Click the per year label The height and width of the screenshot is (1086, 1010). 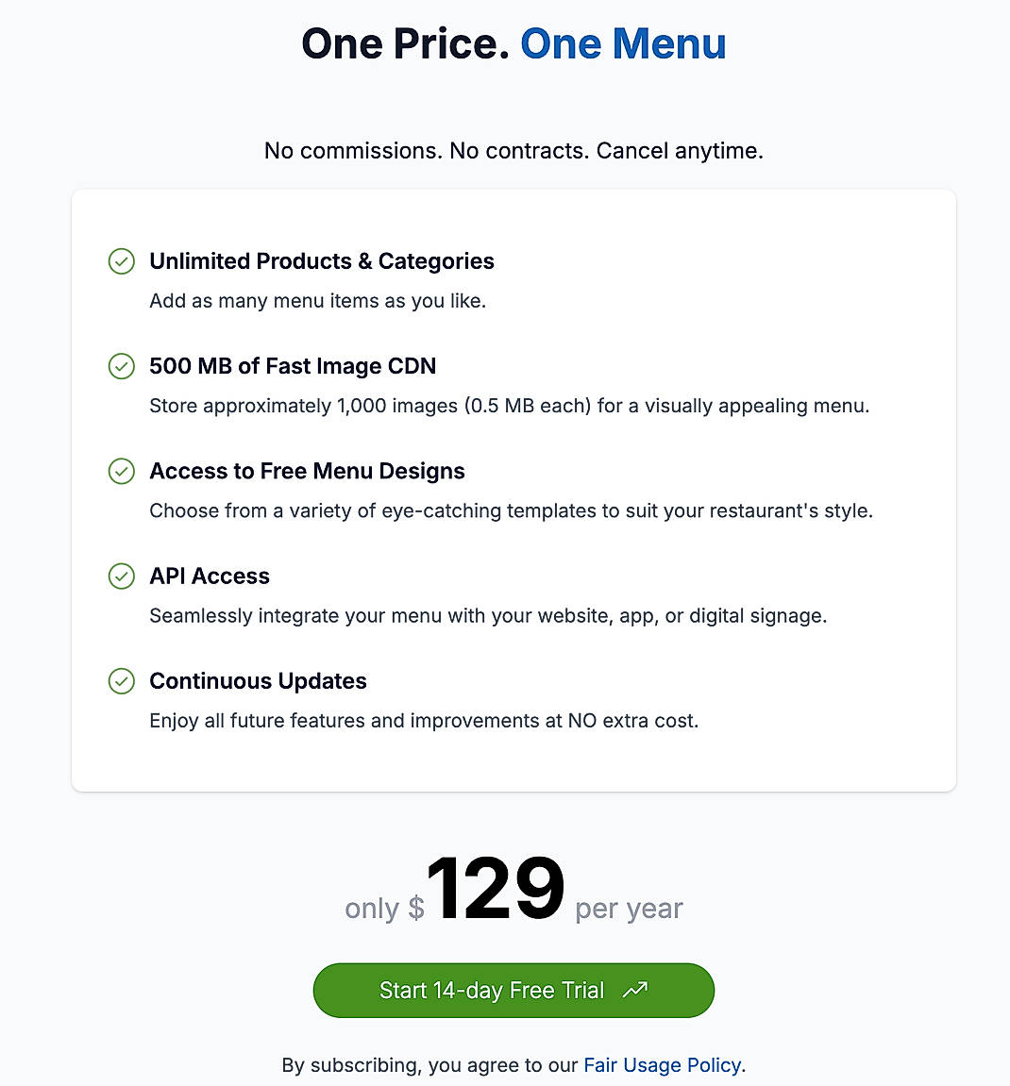point(629,909)
